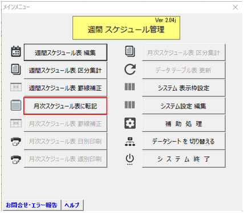Image resolution: width=244 pixels, height=213 pixels.
Task: Click the yellow 週間スケジュール管理 title banner
Action: 126,28
